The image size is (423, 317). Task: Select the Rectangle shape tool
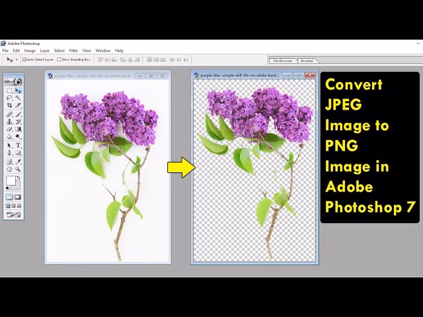(x=18, y=153)
